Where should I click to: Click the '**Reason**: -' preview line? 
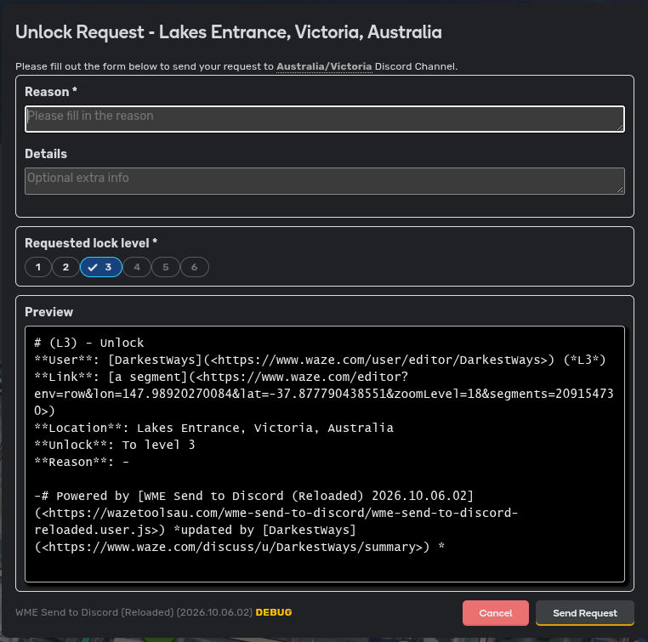pos(82,462)
